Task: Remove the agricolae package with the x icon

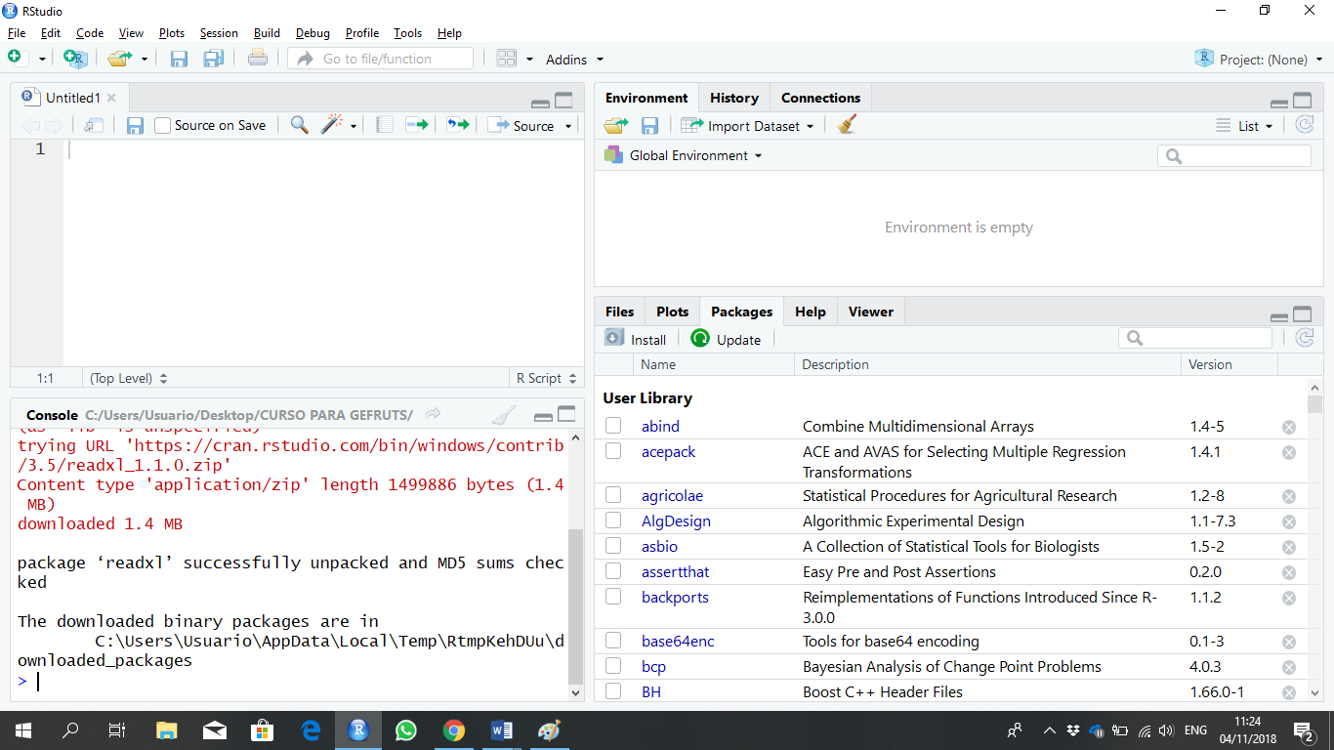Action: 1289,496
